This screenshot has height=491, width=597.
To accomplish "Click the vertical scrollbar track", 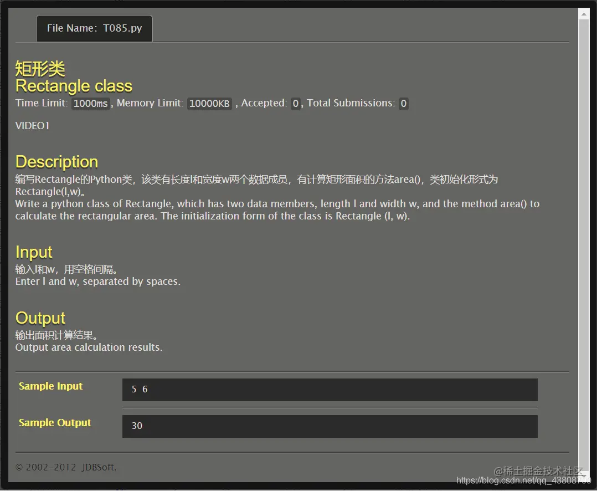I will coord(584,244).
